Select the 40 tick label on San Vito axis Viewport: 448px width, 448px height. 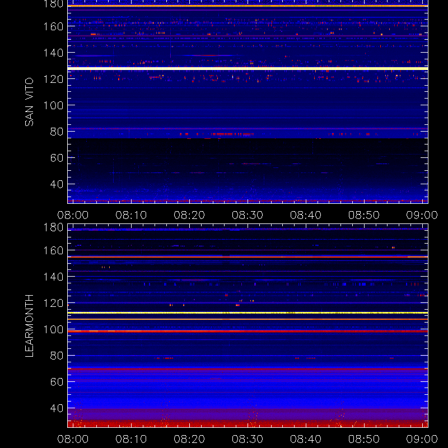coord(57,184)
